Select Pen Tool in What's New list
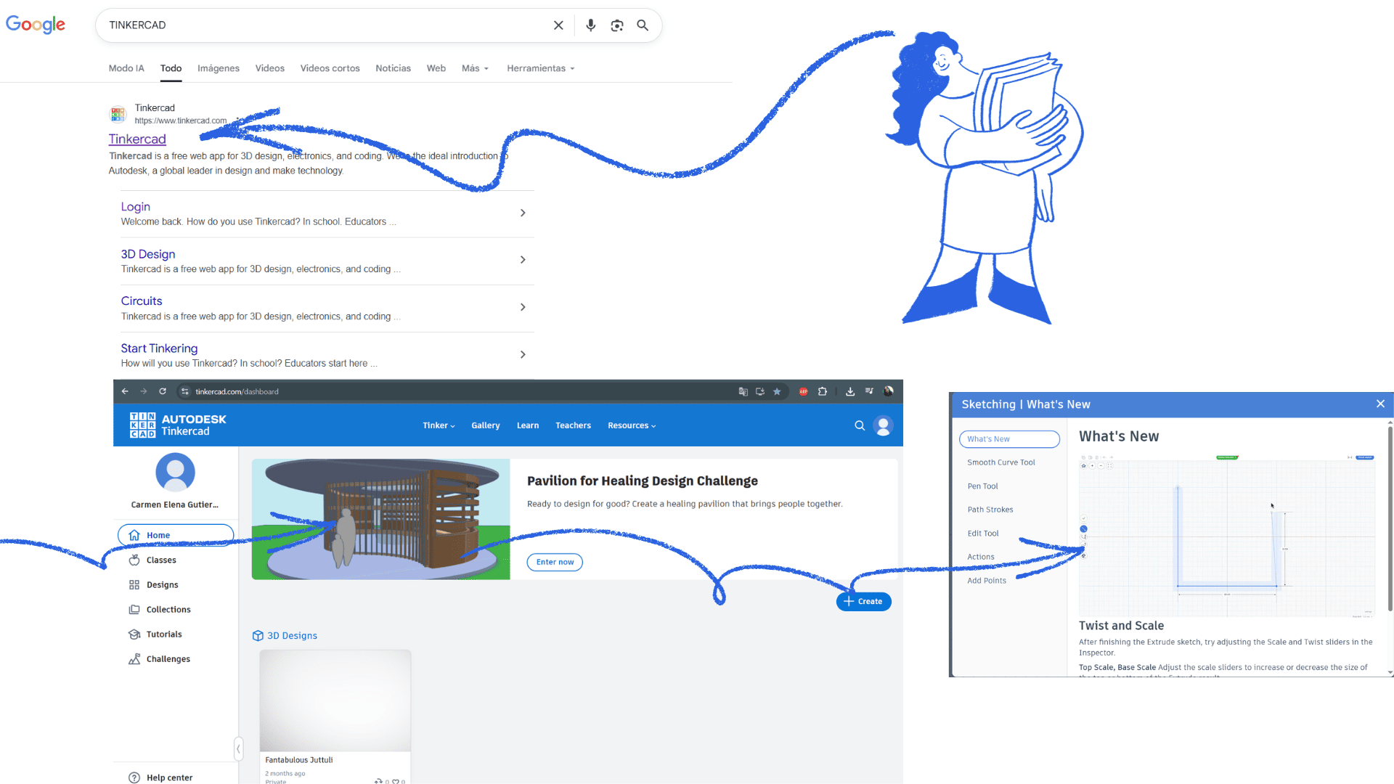Screen dimensions: 1394x784 click(982, 486)
